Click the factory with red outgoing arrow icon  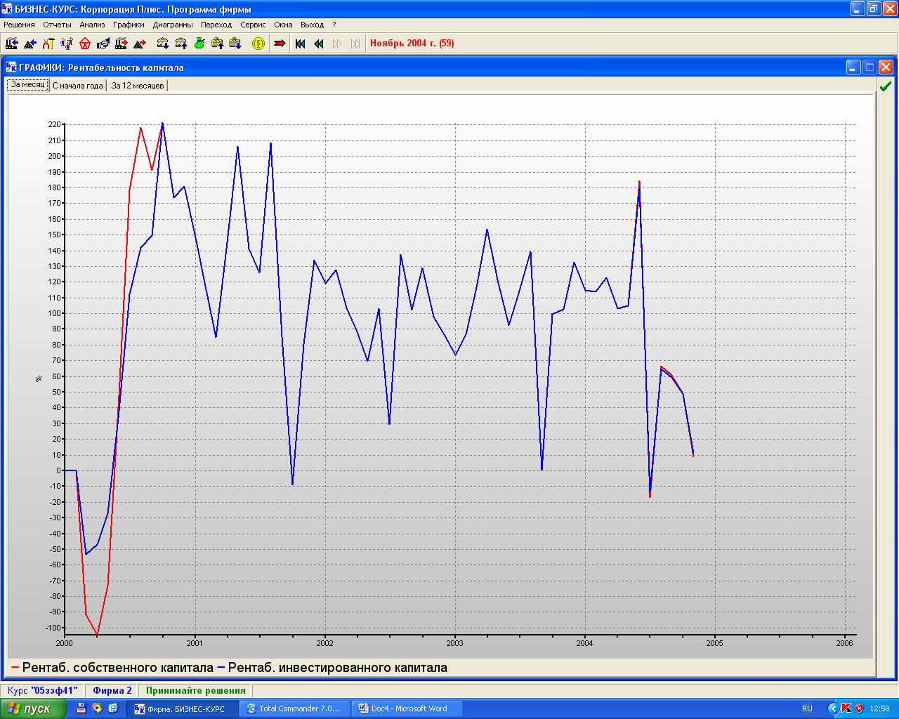coord(122,44)
